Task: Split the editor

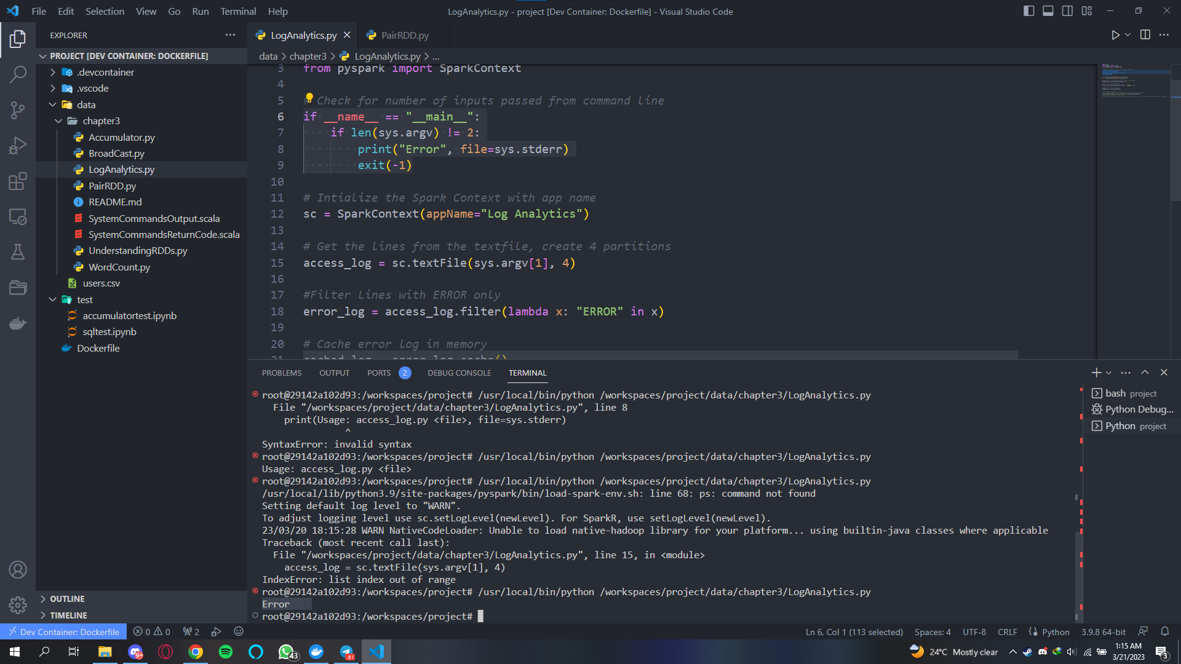Action: point(1145,35)
